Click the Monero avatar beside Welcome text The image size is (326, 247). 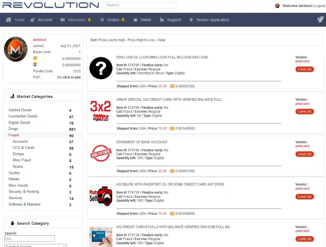tap(277, 6)
